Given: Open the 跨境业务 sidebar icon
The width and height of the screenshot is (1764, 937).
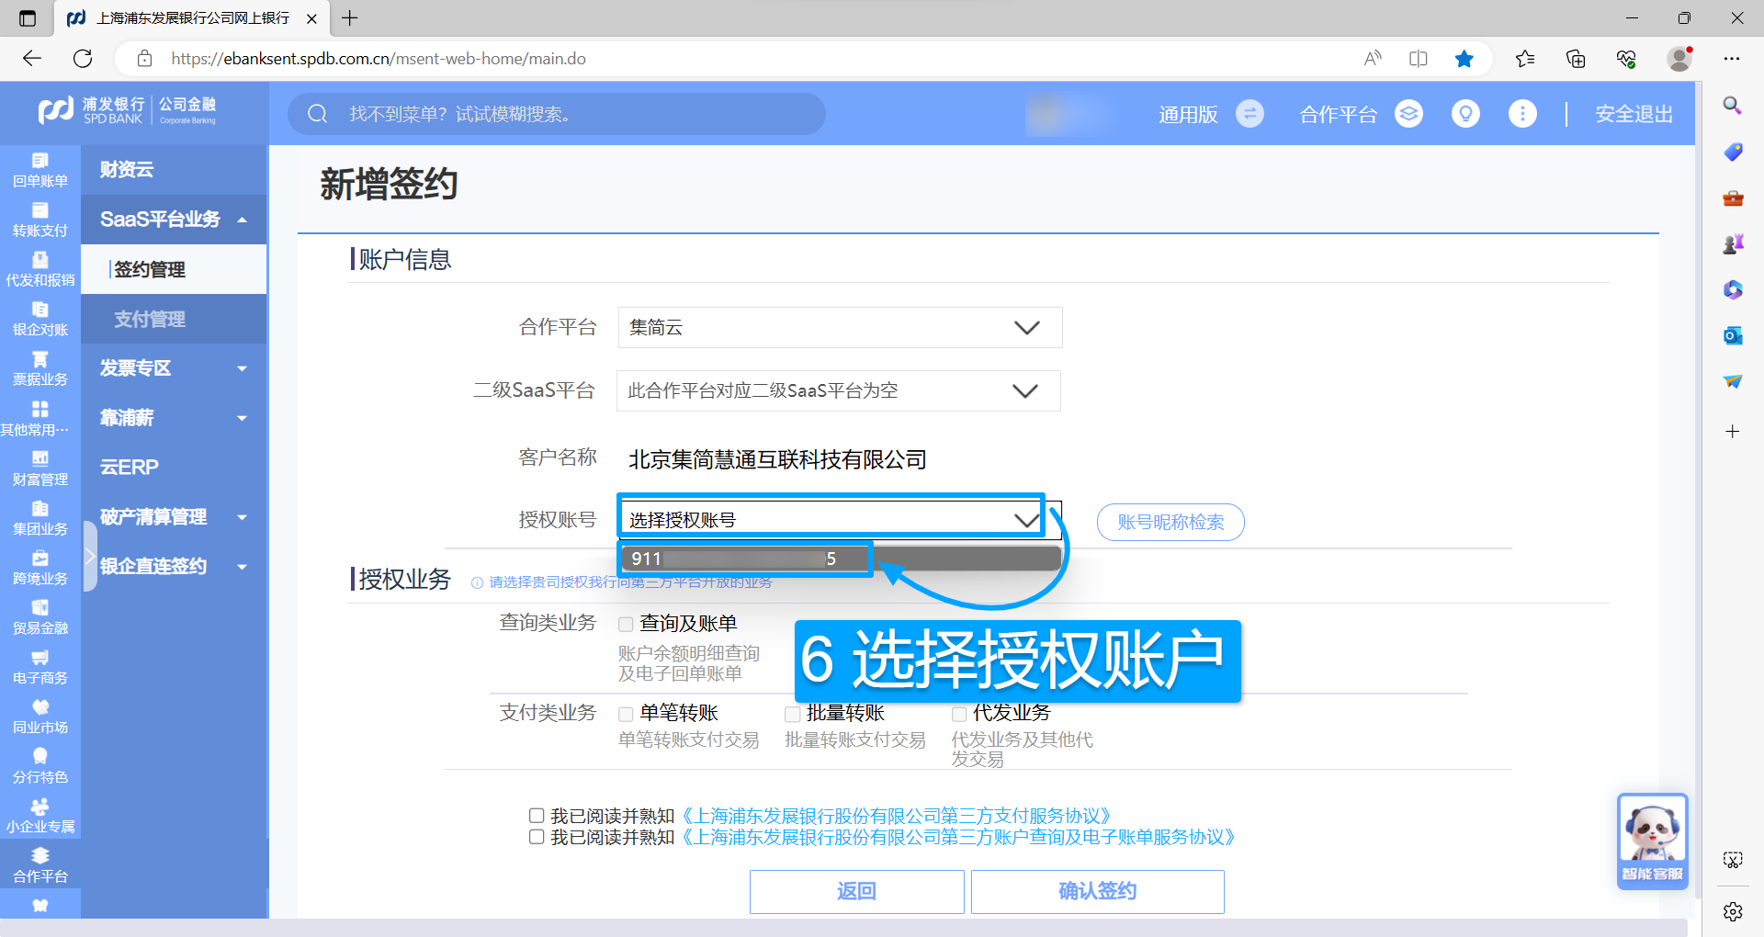Looking at the screenshot, I should [40, 567].
